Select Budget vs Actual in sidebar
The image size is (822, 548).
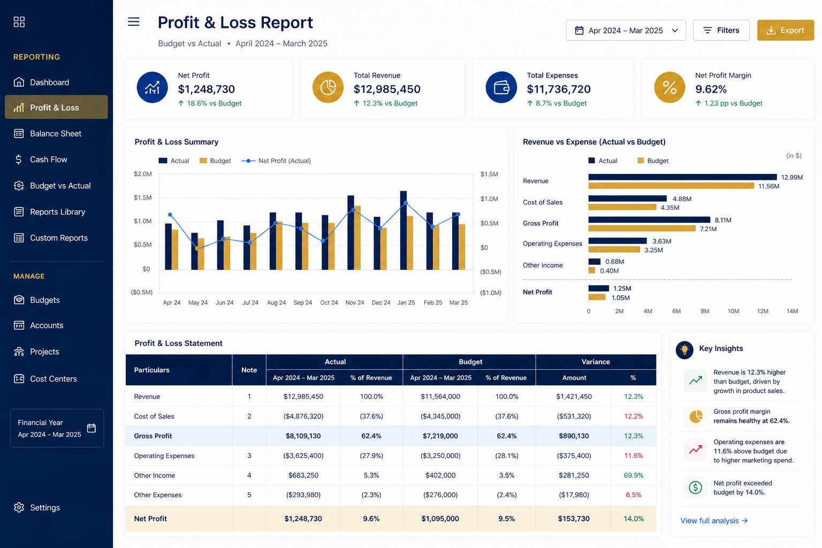point(56,186)
